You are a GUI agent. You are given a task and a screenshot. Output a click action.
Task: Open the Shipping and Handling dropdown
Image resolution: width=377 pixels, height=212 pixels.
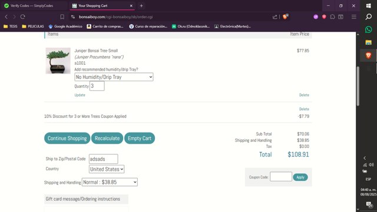pos(110,182)
